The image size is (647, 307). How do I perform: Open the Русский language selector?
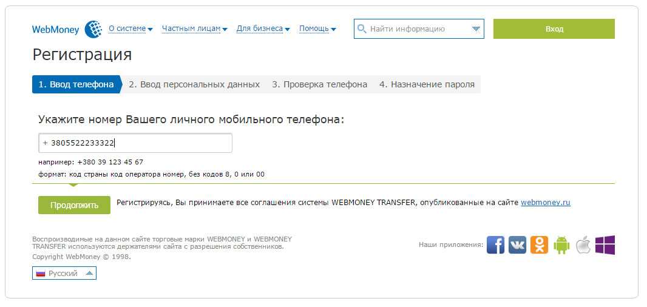pos(64,273)
